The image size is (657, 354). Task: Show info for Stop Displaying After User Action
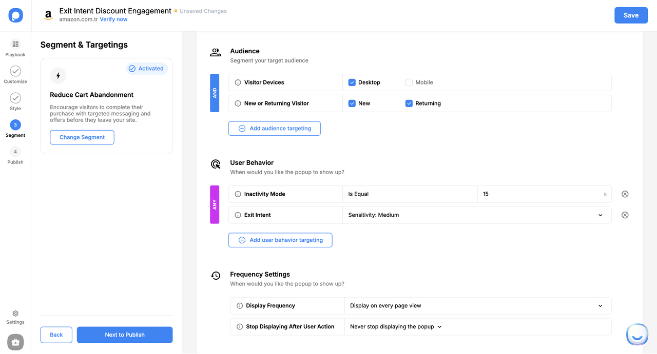[x=240, y=327]
